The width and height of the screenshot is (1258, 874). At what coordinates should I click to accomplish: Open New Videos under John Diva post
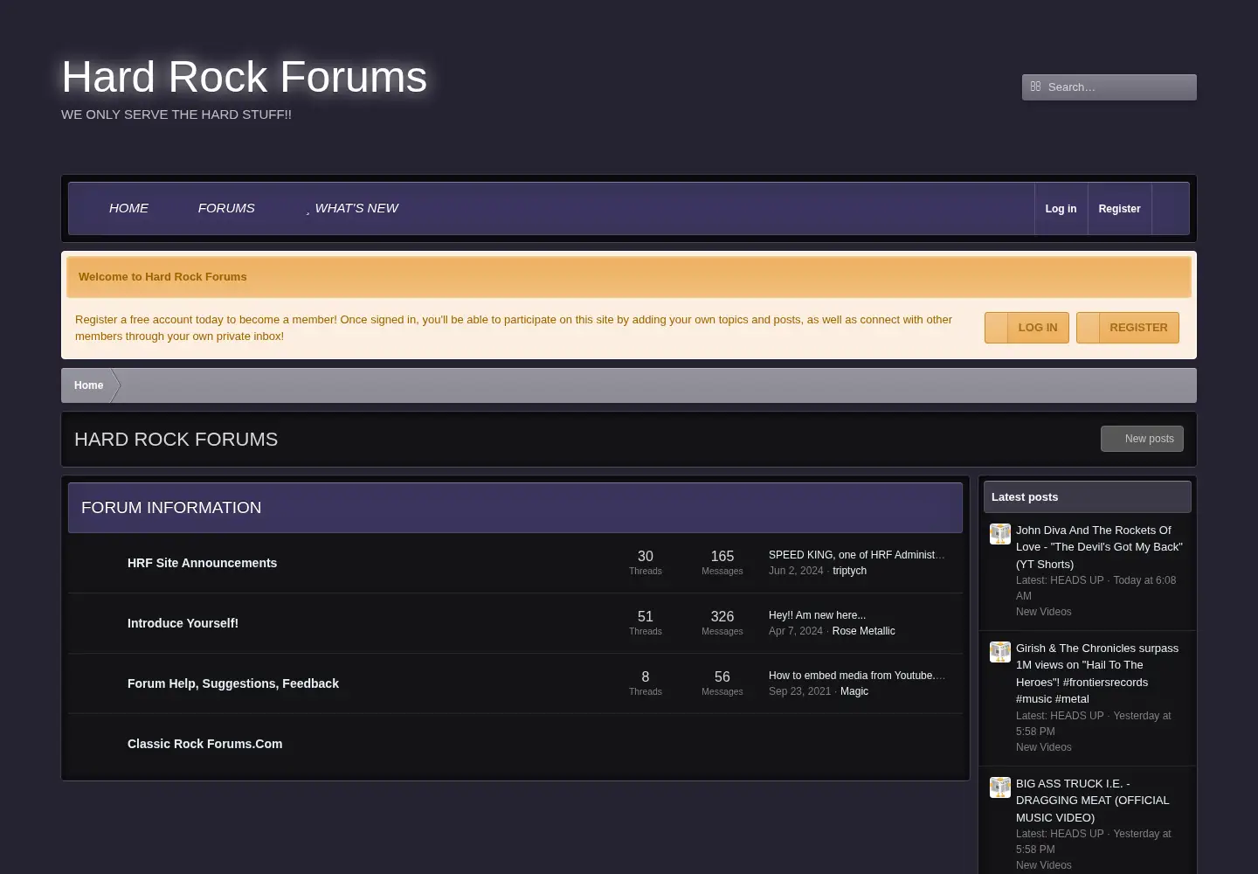[x=1043, y=612]
